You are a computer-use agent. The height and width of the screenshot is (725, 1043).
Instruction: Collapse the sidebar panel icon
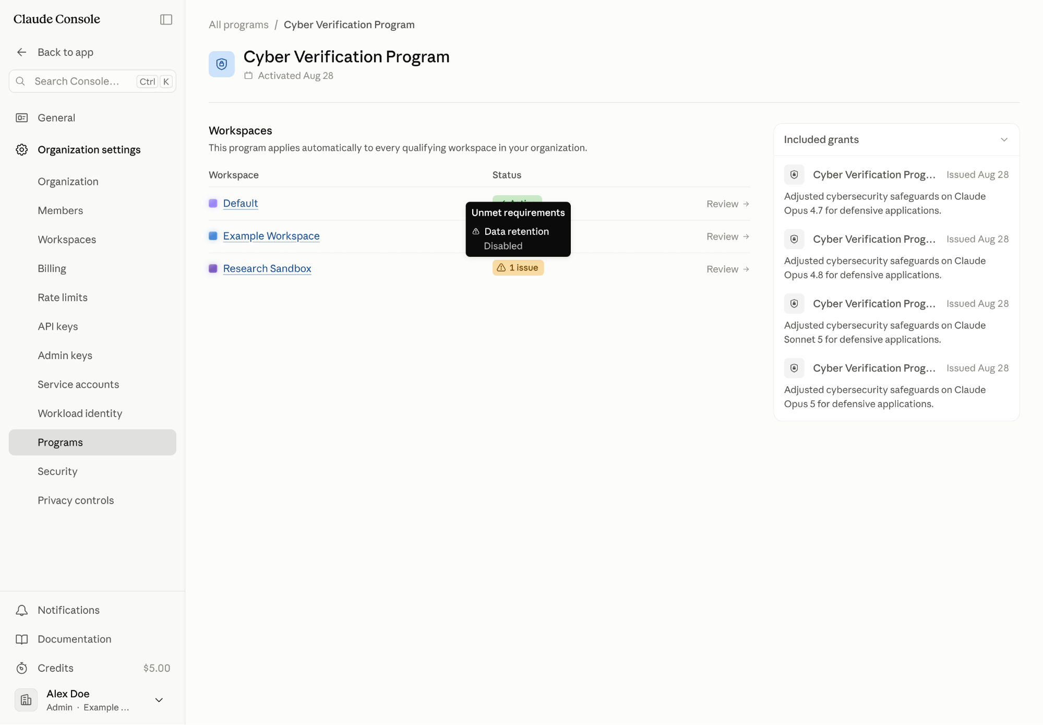[166, 19]
